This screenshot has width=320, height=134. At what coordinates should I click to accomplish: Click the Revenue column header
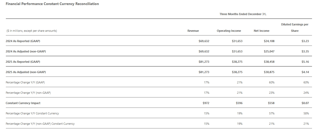[193, 31]
